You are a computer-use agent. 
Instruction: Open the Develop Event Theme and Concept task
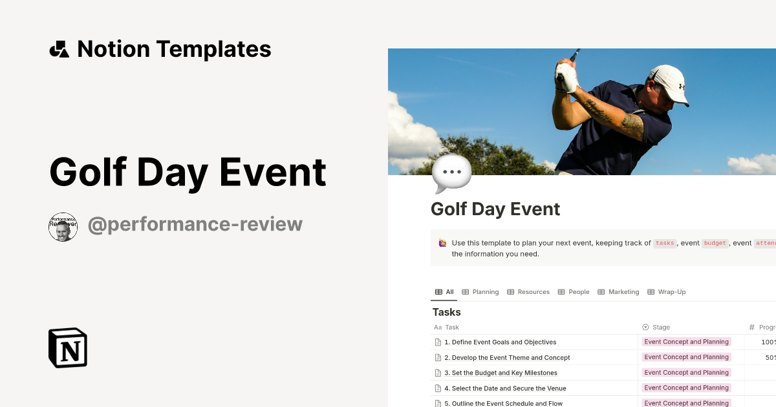point(507,357)
